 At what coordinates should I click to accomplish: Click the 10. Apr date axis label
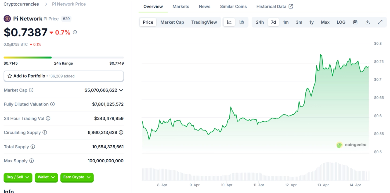point(226,185)
